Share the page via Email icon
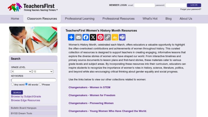The image size is (208, 117). click(x=78, y=37)
